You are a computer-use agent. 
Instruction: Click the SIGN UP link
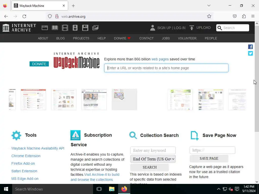click(164, 28)
